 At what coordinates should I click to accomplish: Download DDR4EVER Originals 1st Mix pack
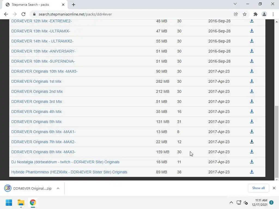click(251, 81)
